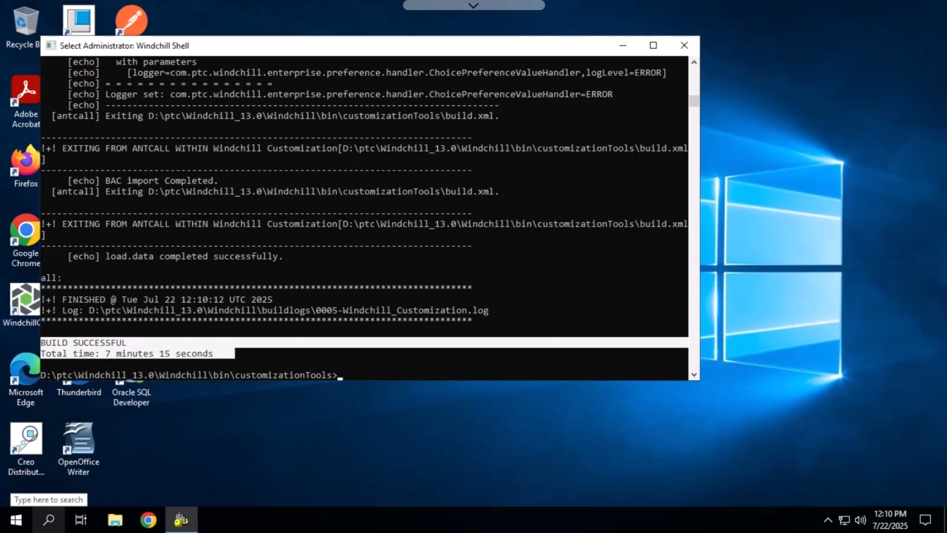This screenshot has width=947, height=533.
Task: Switch to Chrome on the taskbar
Action: tap(148, 520)
